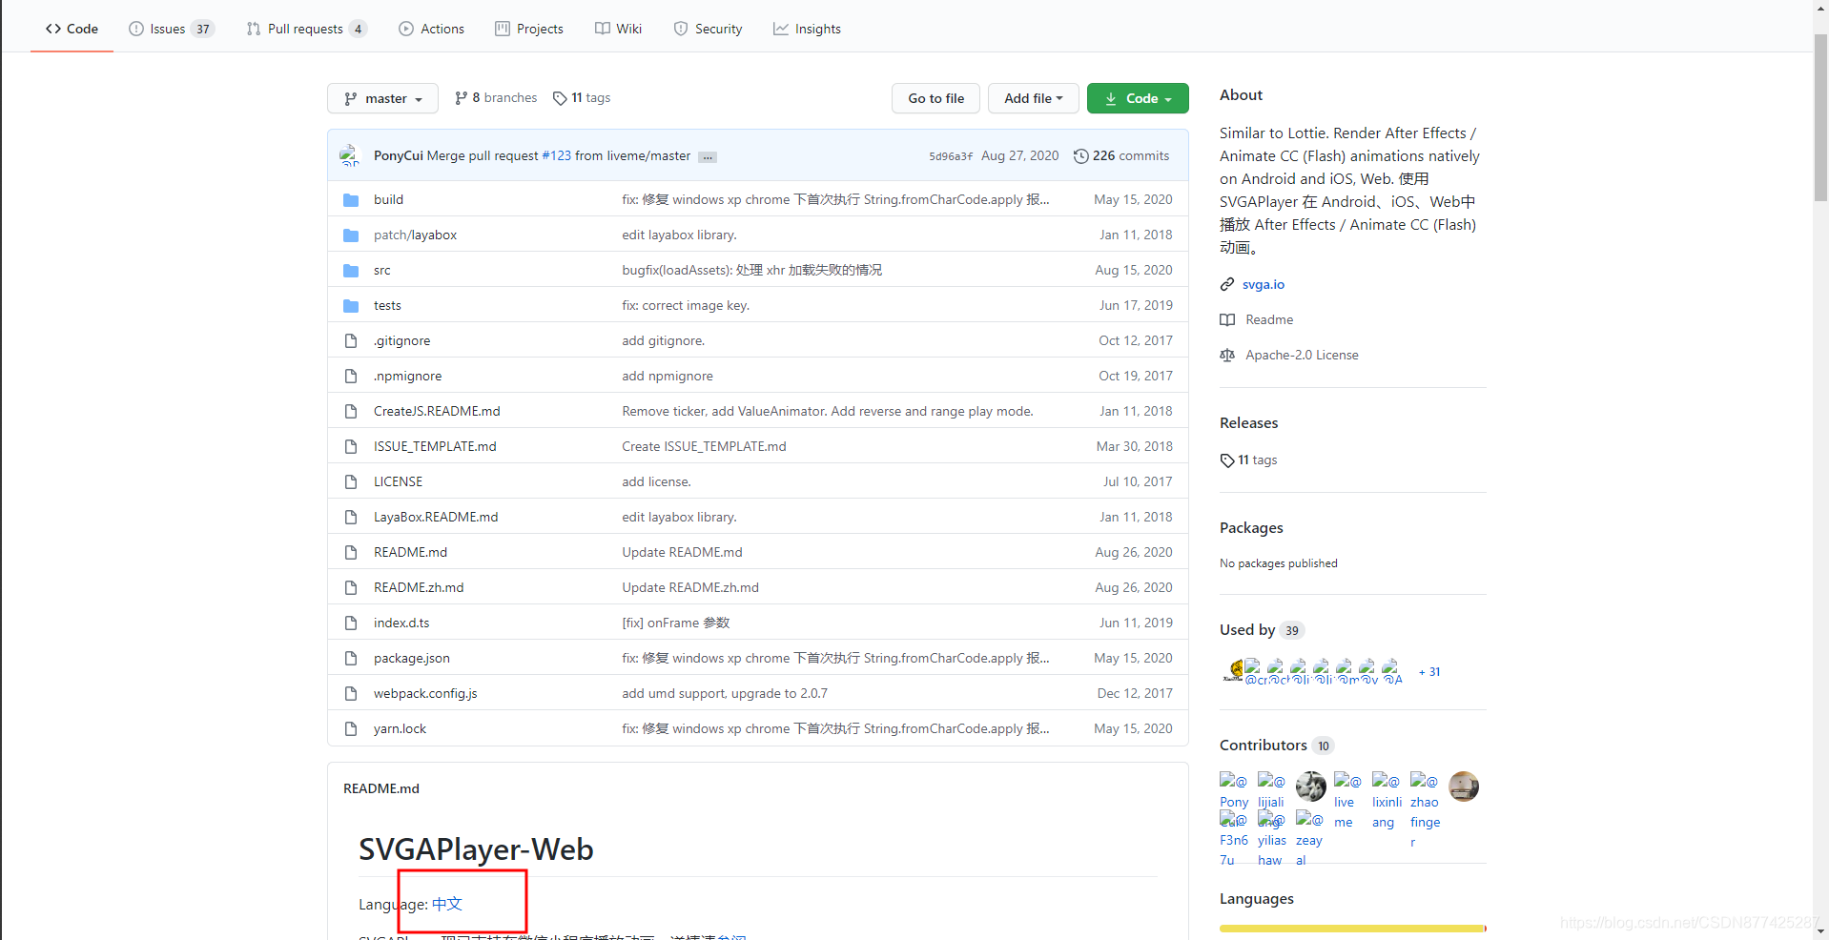1829x940 pixels.
Task: Open commit 'bugfix(loadAssets)' message
Action: pyautogui.click(x=751, y=270)
